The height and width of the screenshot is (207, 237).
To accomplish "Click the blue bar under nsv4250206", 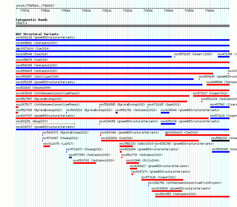I will click(168, 124).
